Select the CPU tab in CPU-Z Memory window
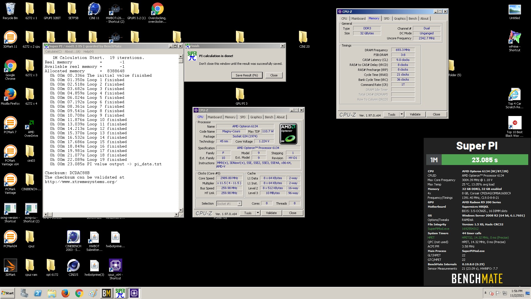 pyautogui.click(x=344, y=19)
